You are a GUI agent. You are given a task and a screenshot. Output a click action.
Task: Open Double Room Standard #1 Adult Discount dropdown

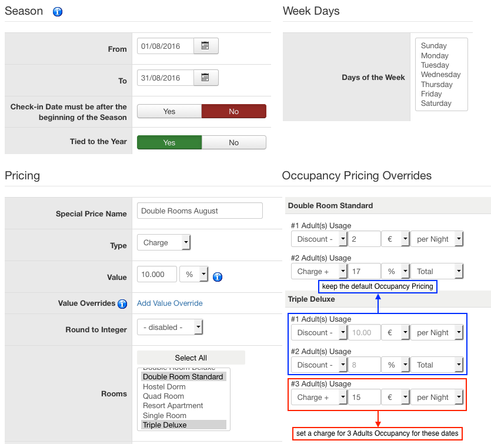319,239
